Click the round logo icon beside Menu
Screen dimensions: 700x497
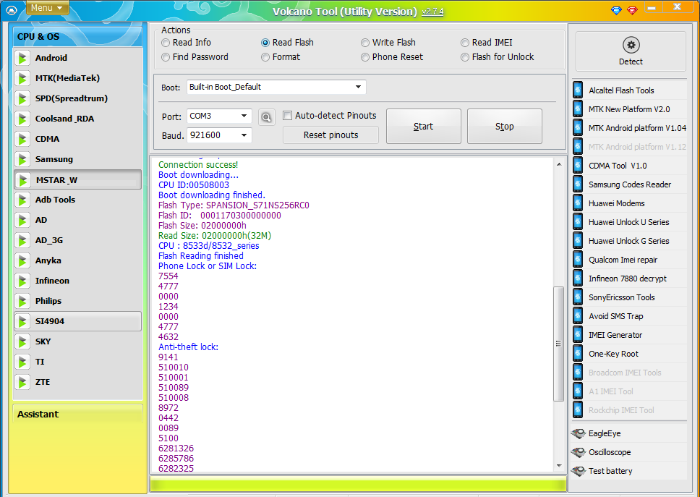click(x=12, y=10)
